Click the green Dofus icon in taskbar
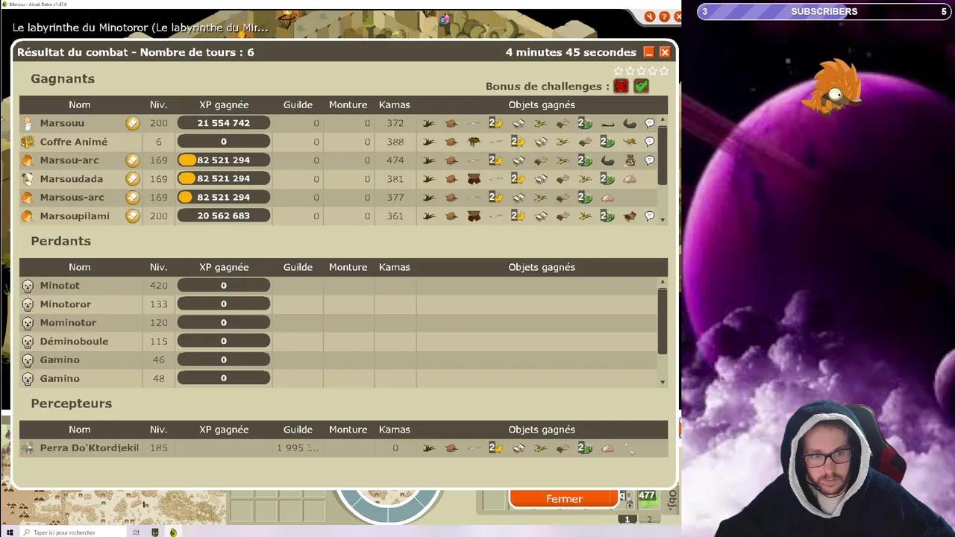 [173, 533]
